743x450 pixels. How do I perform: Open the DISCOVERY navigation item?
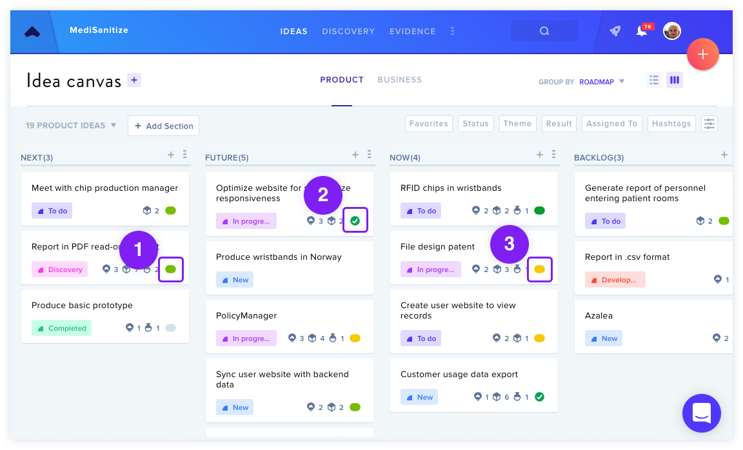click(x=348, y=31)
